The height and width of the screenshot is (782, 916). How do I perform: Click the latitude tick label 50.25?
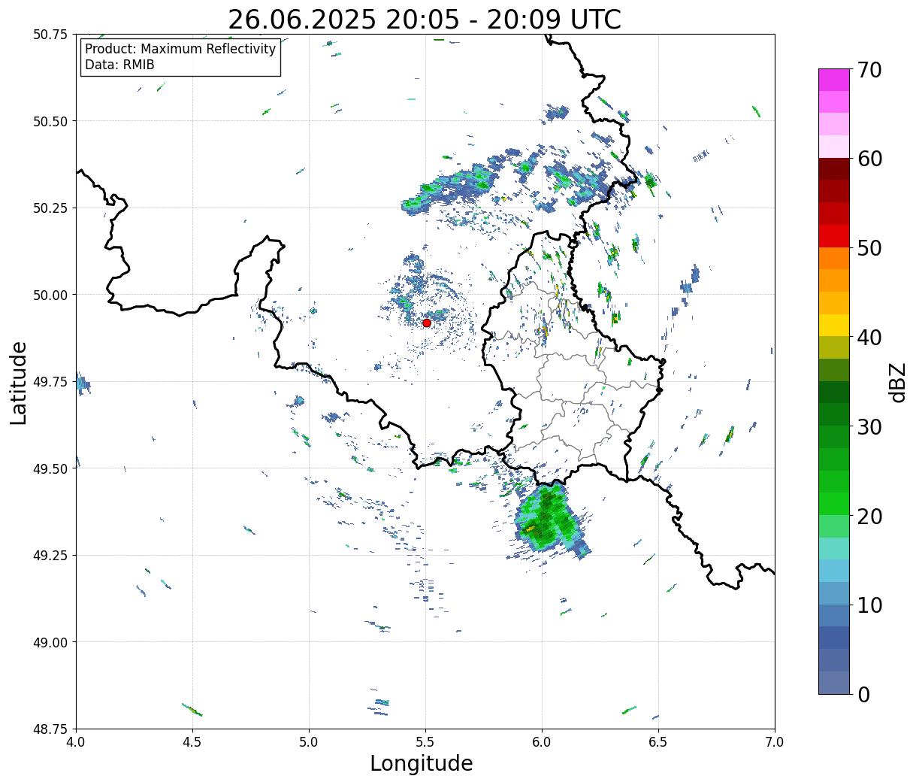click(x=50, y=208)
